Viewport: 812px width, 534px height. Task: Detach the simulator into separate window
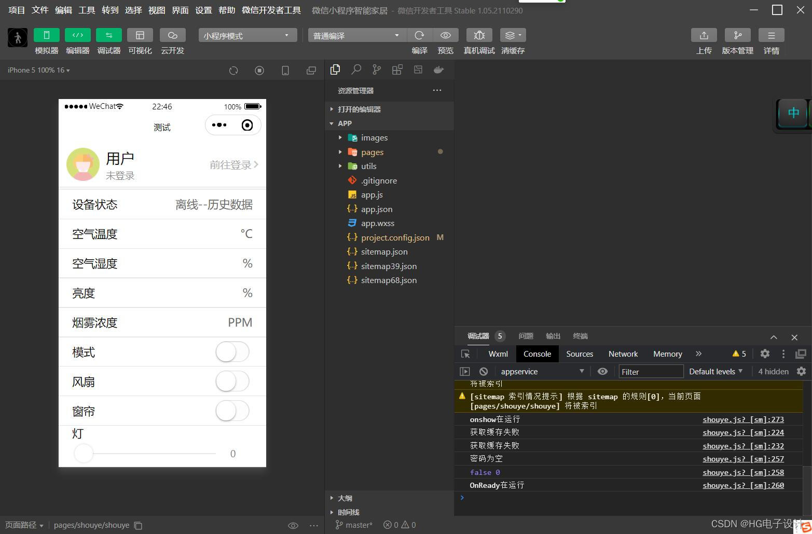pyautogui.click(x=311, y=71)
